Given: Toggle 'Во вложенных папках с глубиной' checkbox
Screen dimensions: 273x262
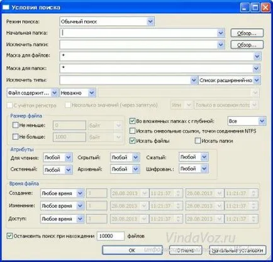Looking at the screenshot, I should 132,121.
